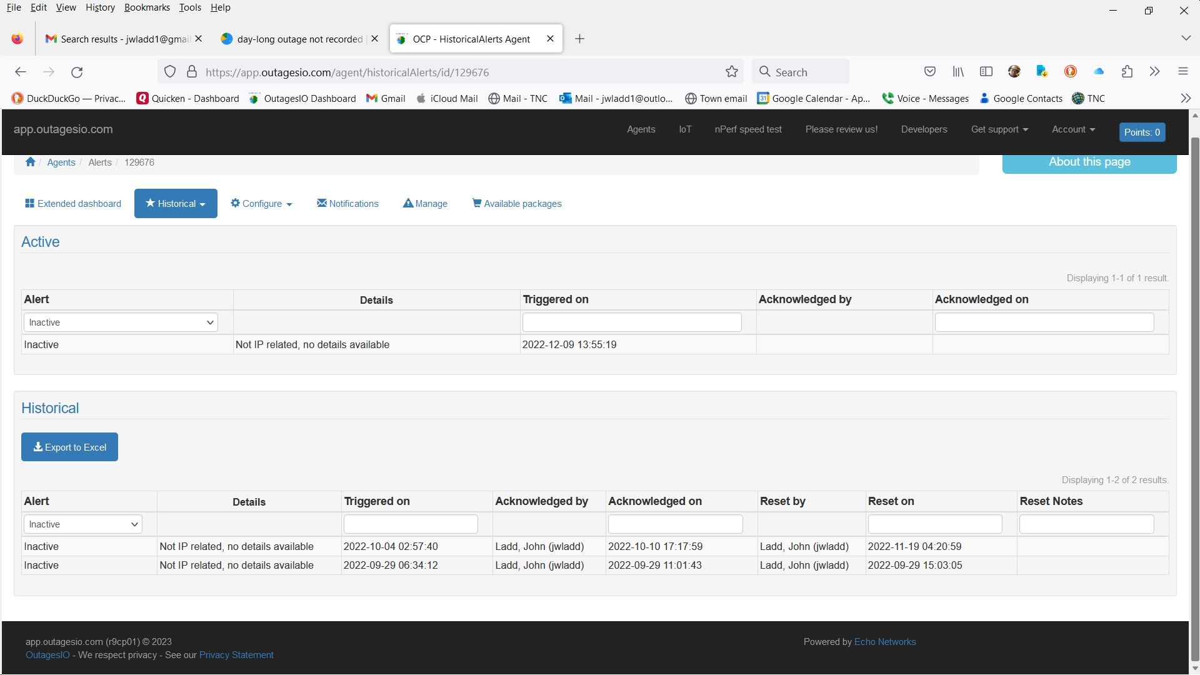Screen dimensions: 1200x675
Task: Open the File menu
Action: coord(14,7)
